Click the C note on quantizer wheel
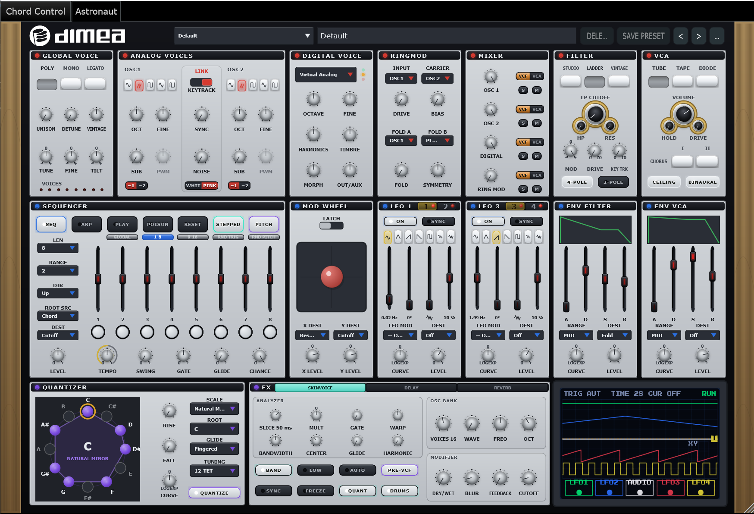 88,411
